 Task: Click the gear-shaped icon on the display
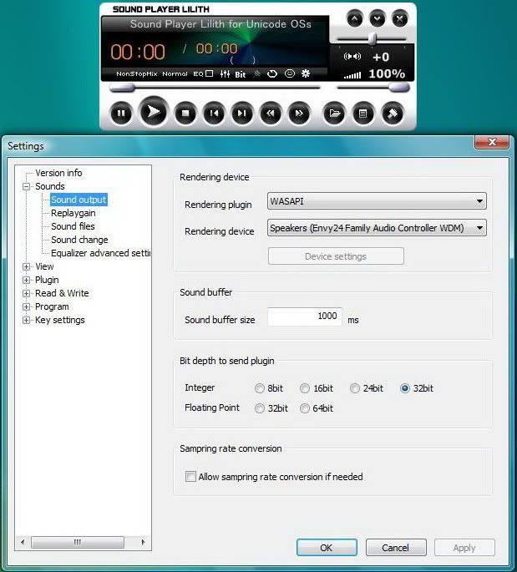(306, 73)
